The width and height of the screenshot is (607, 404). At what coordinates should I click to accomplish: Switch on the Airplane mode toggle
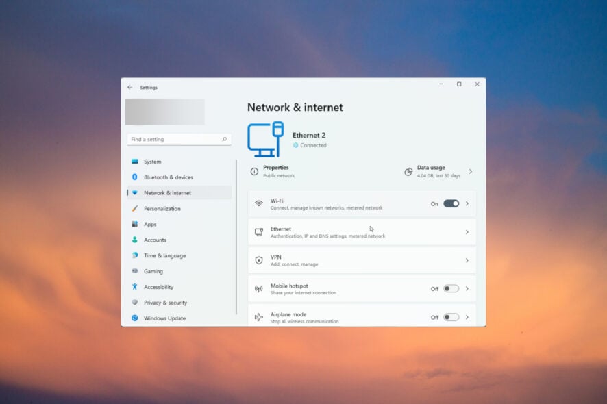tap(451, 317)
